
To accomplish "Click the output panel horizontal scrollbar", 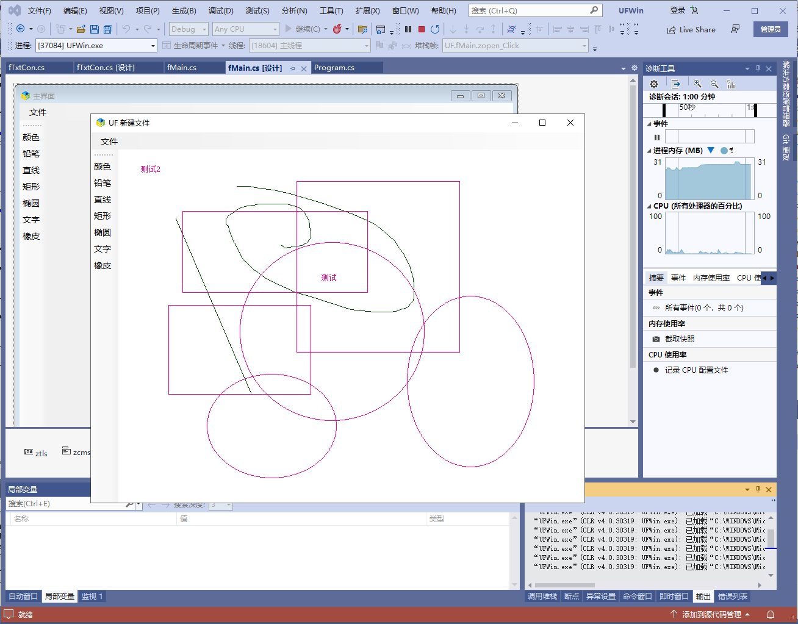I will tap(564, 585).
